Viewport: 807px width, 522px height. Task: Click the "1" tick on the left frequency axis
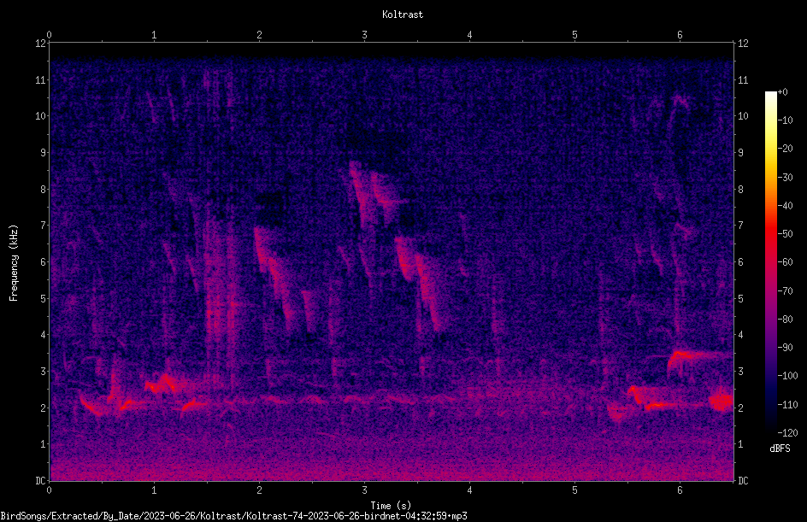coord(43,444)
